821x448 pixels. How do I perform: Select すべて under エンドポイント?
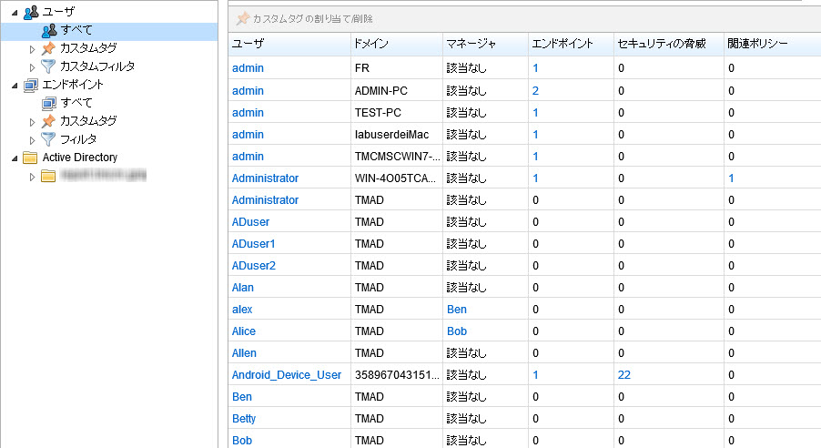77,103
